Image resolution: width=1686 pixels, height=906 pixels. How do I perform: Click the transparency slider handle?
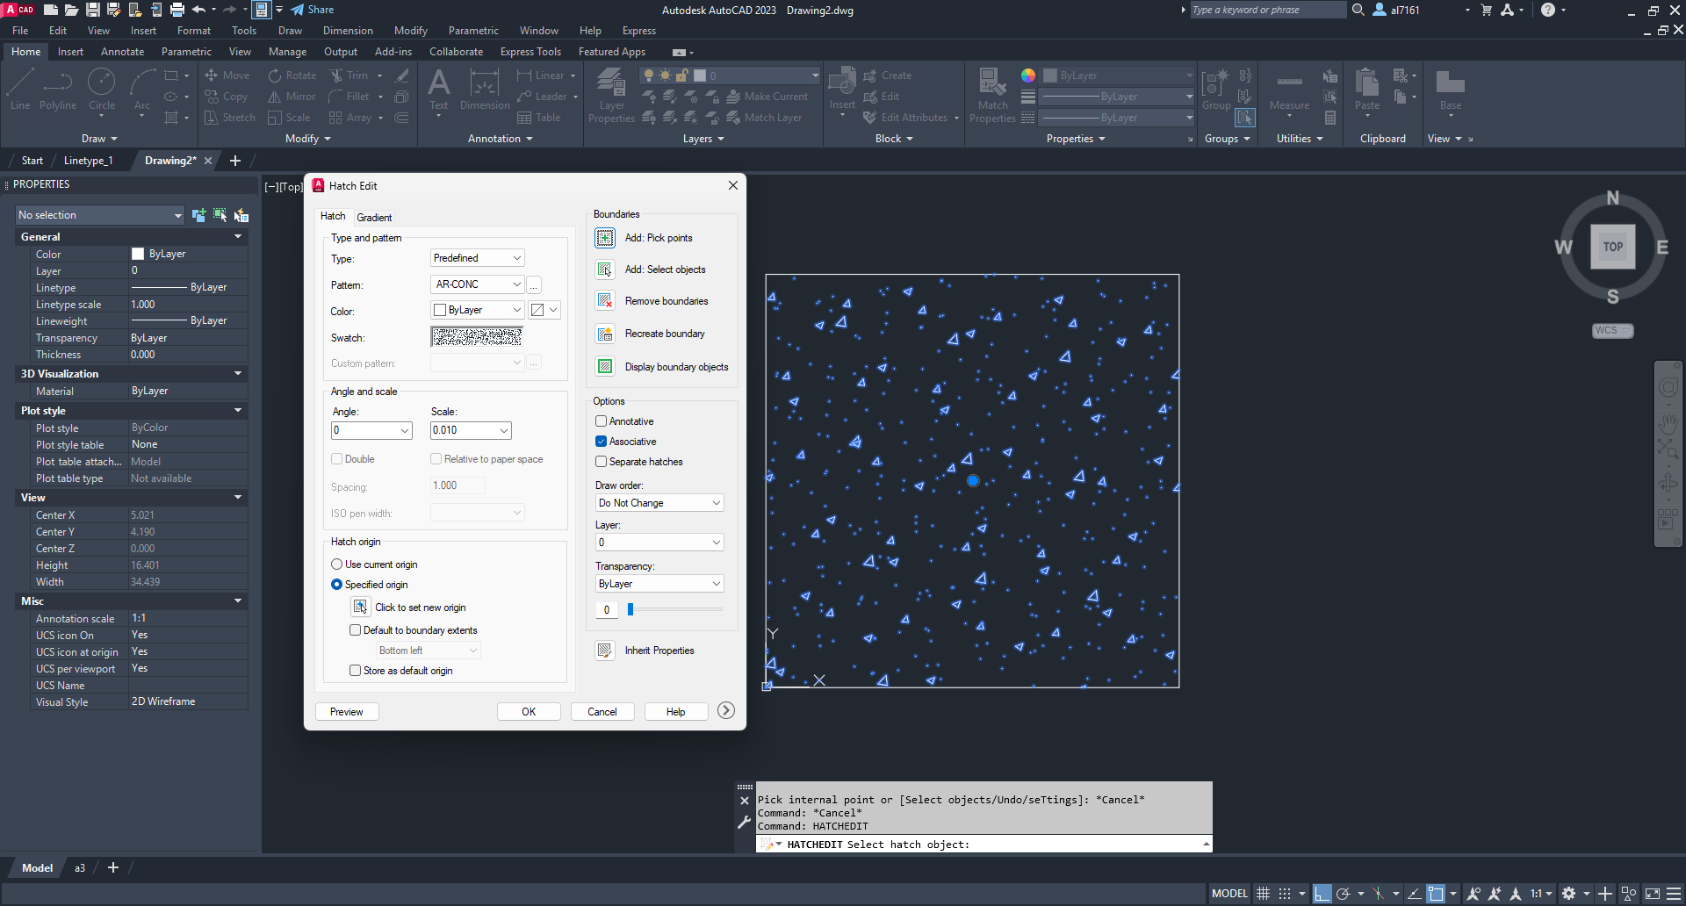coord(630,609)
